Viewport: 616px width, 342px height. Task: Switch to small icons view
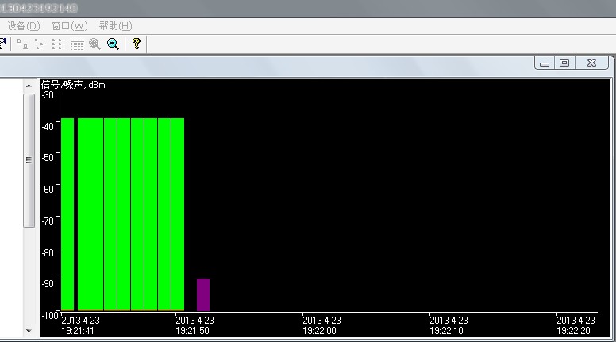click(x=40, y=44)
